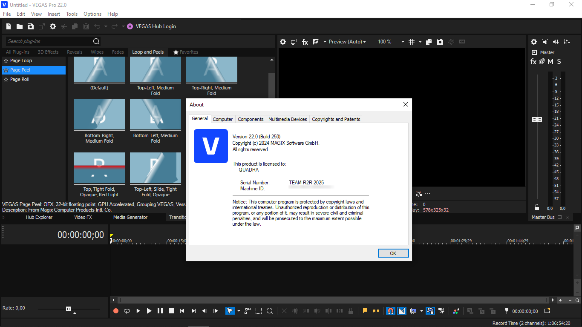Toggle the preview overlays grid icon
Viewport: 582px width, 327px height.
pyautogui.click(x=412, y=42)
